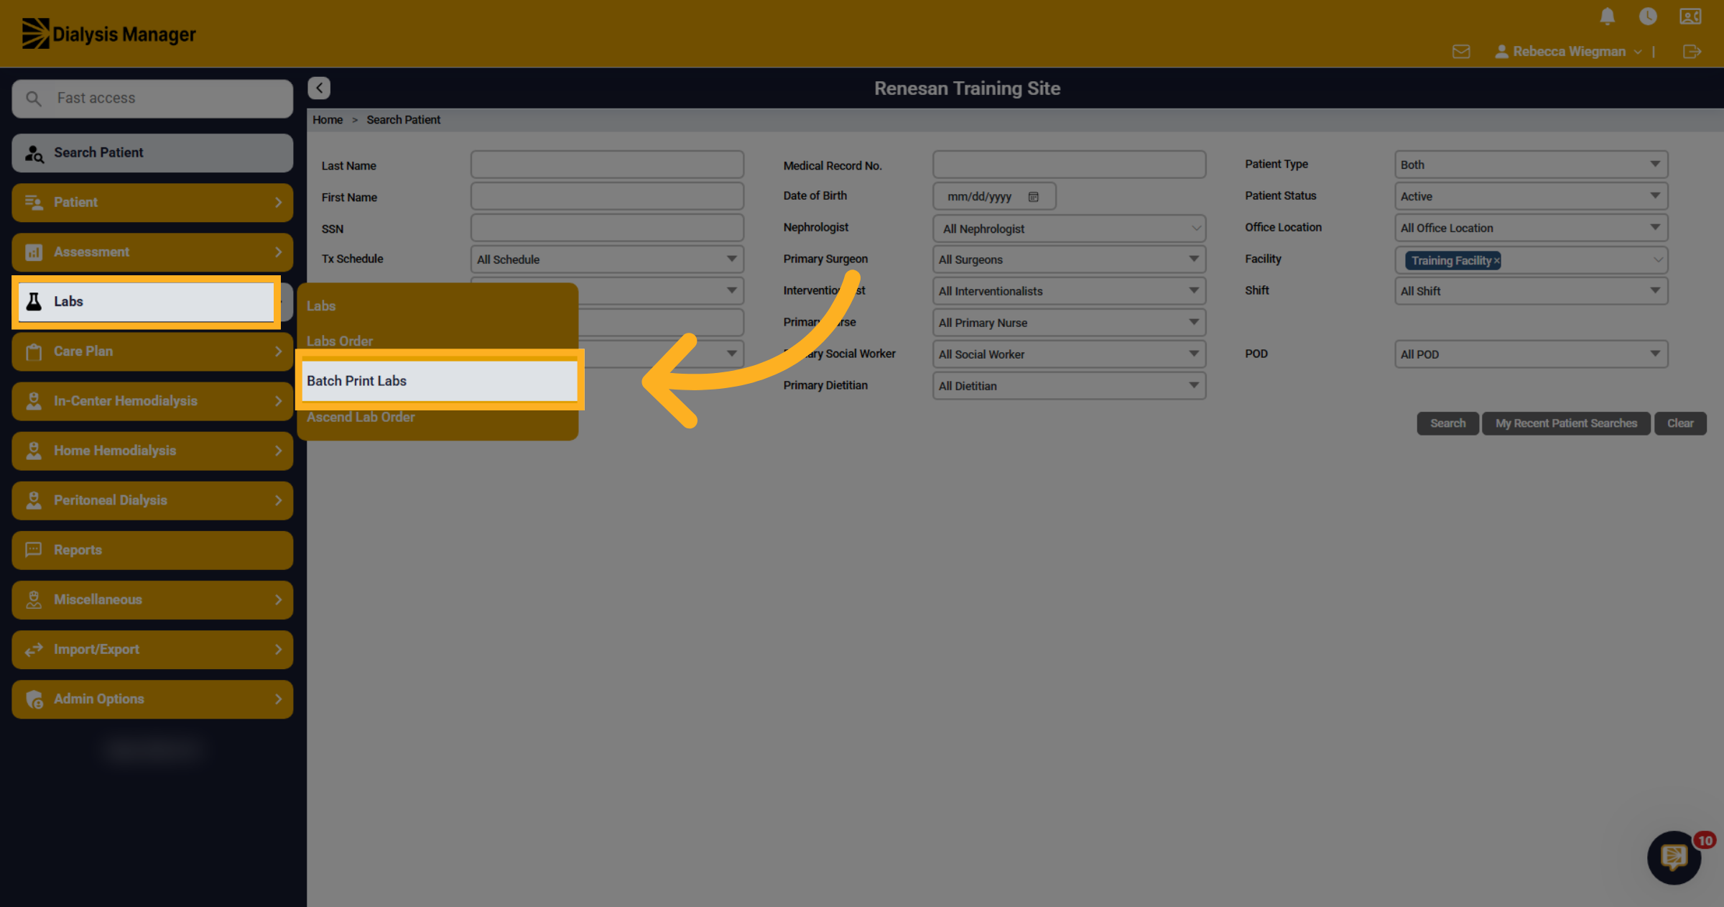Open the contact card icon in header
1724x907 pixels.
pos(1690,17)
